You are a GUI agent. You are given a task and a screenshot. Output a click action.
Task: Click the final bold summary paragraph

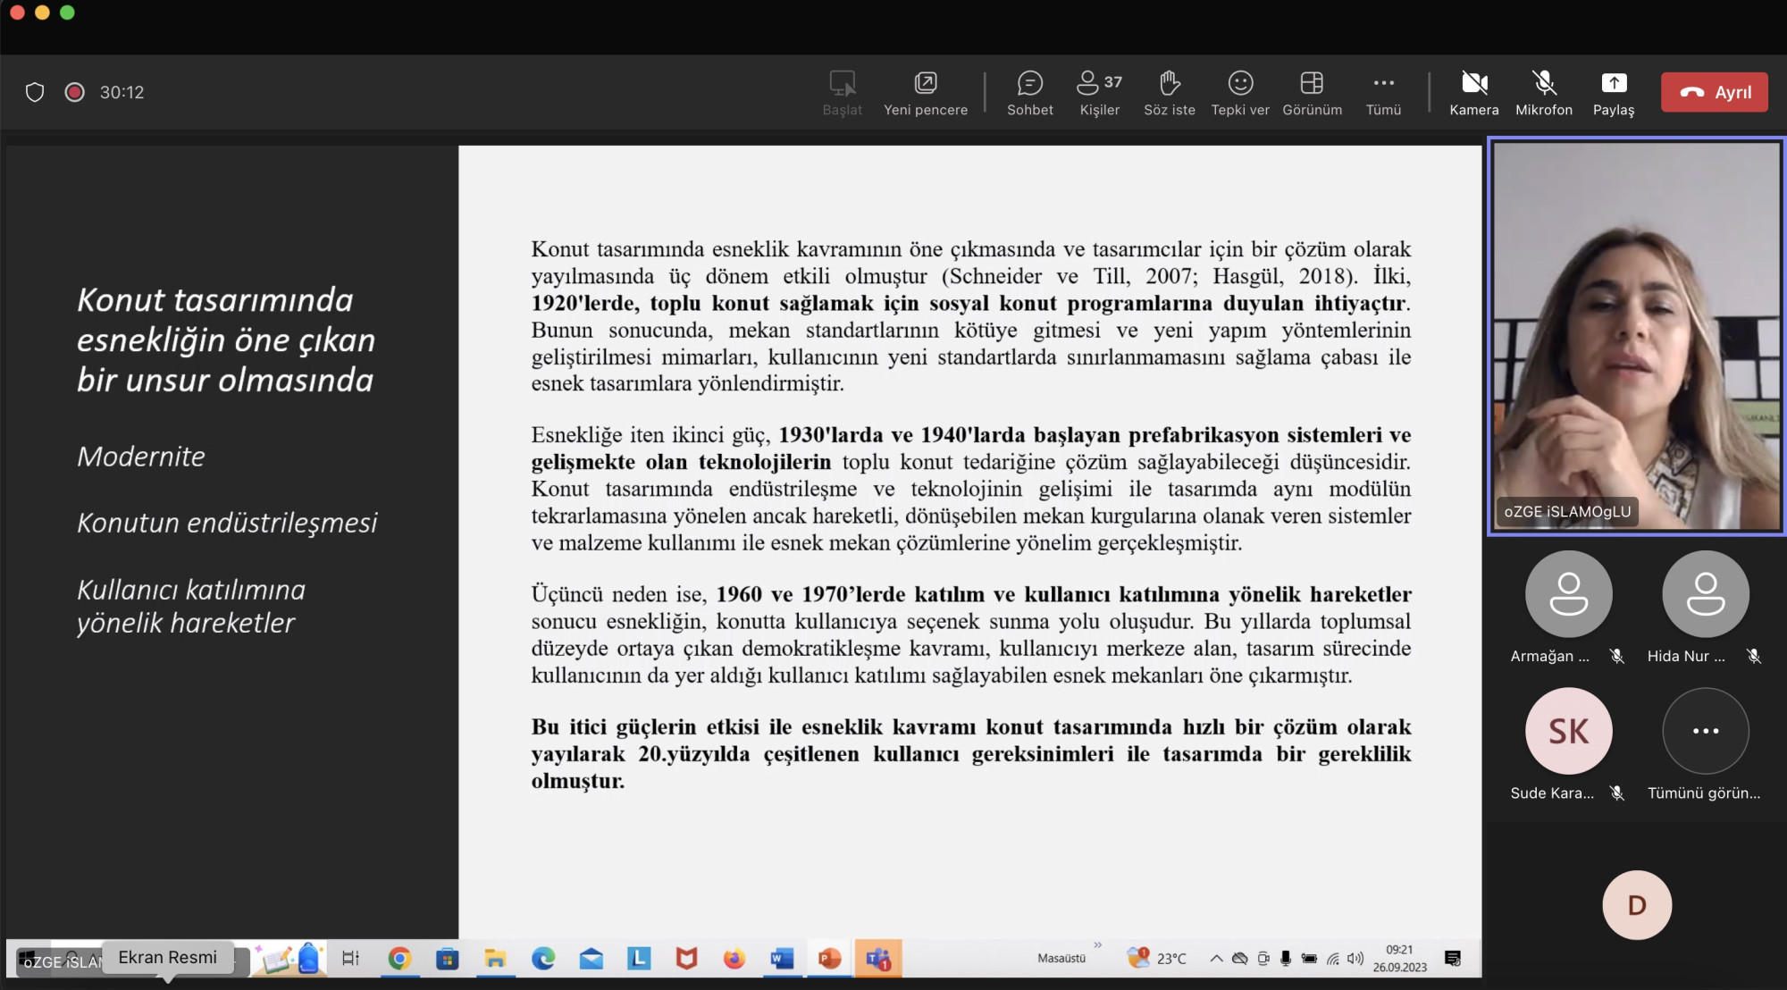[x=971, y=753]
